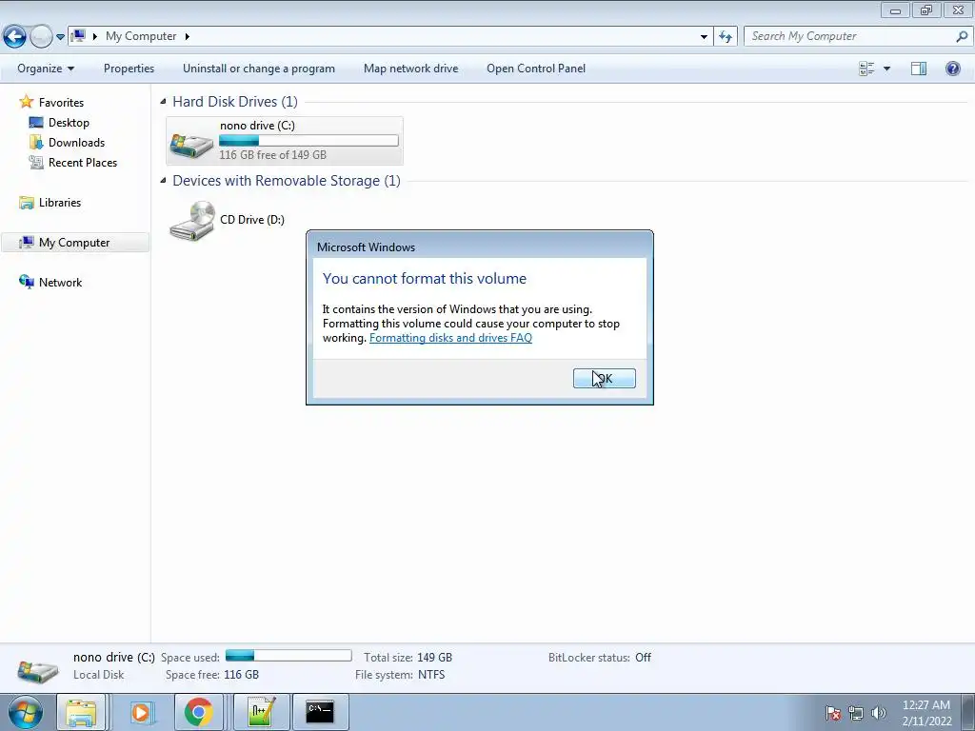Select Favorites in the navigation pane
Screen dimensions: 975x731
coord(61,103)
